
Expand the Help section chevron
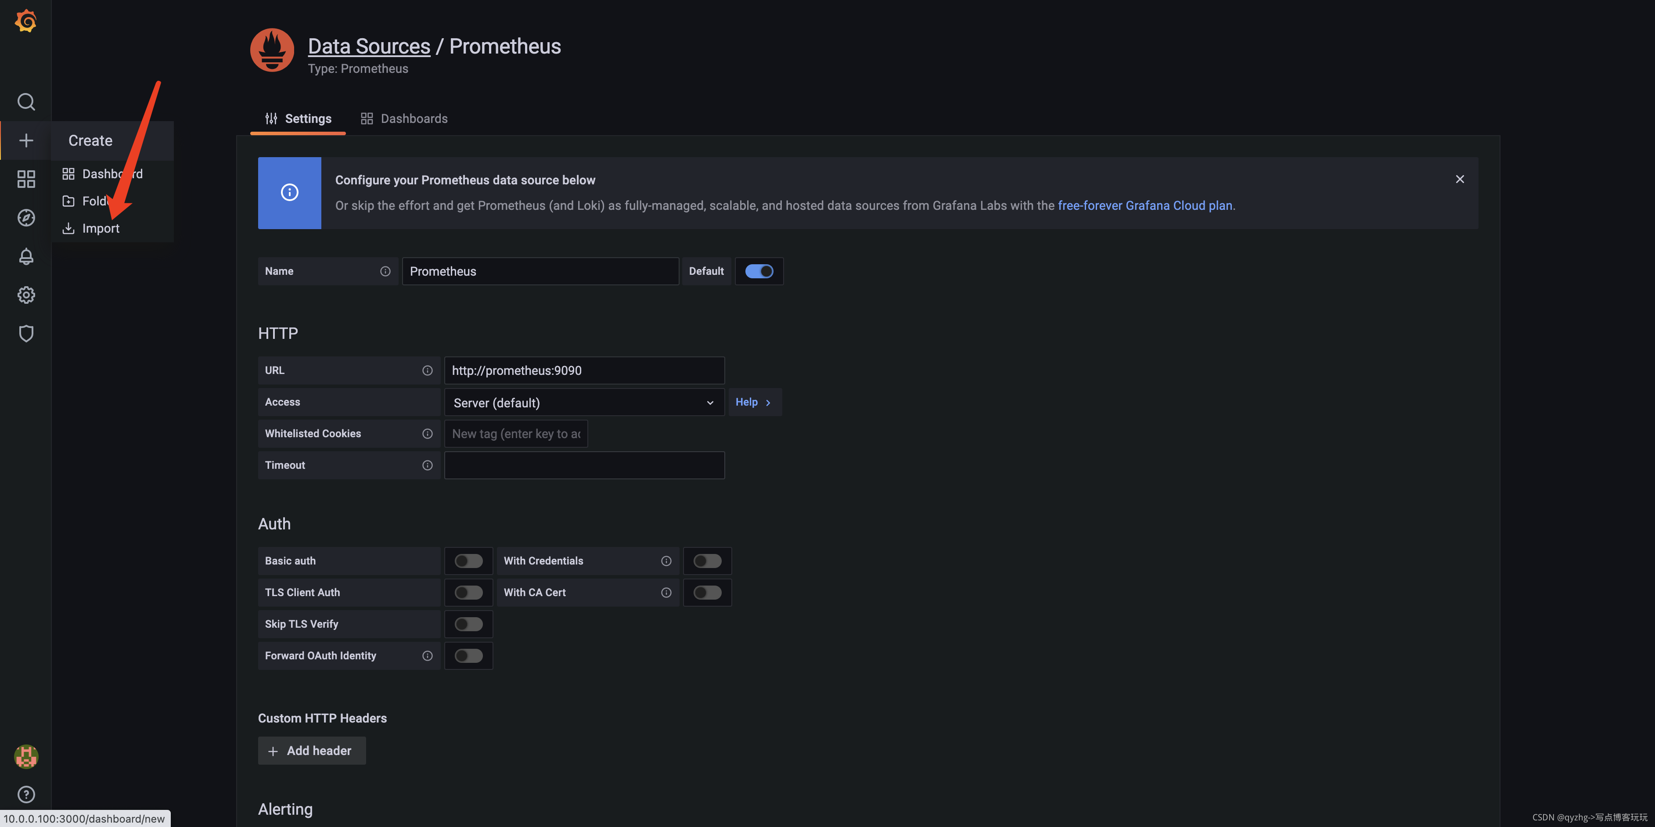pos(767,402)
